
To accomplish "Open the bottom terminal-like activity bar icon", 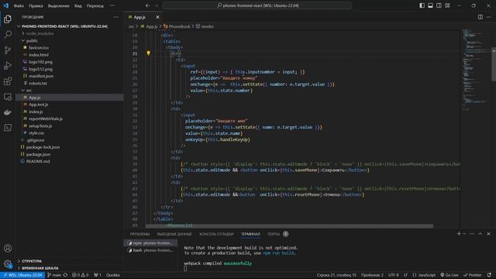I will click(x=8, y=127).
